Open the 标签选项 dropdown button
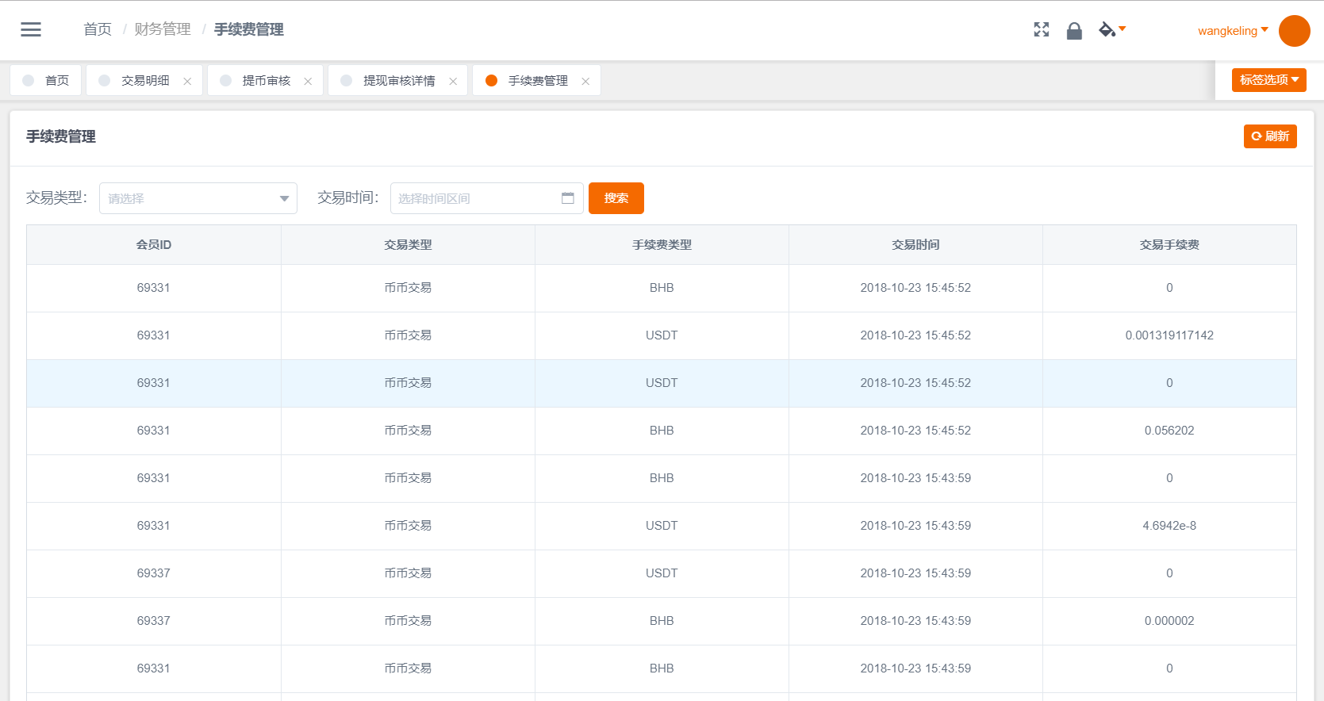The width and height of the screenshot is (1324, 701). point(1268,79)
